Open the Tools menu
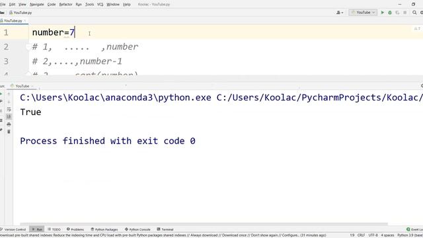The image size is (423, 238). (x=90, y=5)
